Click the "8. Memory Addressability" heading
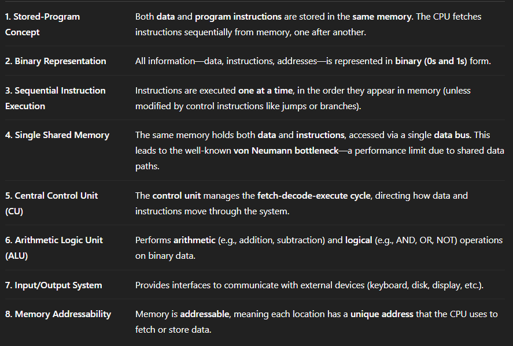The image size is (513, 346). 58,314
